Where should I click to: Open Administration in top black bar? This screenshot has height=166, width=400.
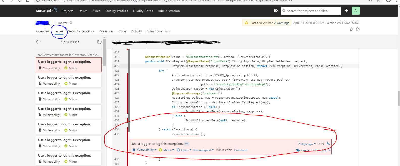pos(169,11)
